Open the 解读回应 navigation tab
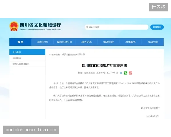 click(x=109, y=42)
